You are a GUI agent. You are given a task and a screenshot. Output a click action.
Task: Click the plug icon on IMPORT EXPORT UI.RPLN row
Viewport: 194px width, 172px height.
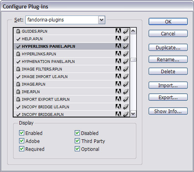[126, 99]
